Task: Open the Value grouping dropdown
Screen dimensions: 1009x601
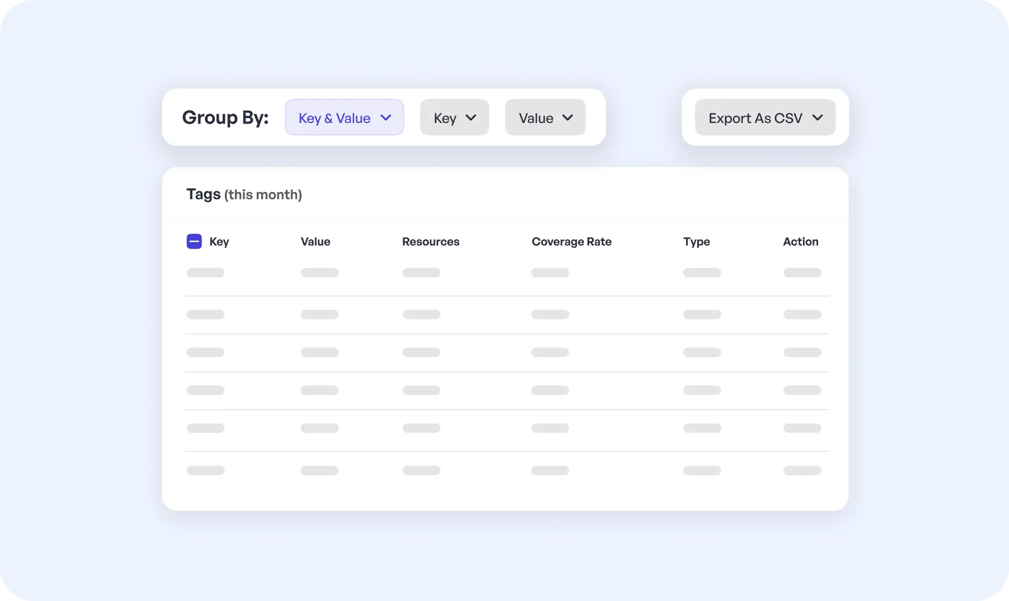Action: 545,117
